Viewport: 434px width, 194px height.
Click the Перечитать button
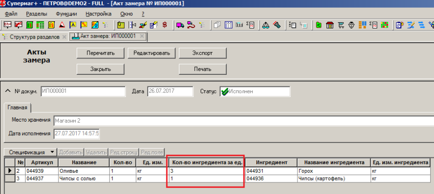click(100, 53)
